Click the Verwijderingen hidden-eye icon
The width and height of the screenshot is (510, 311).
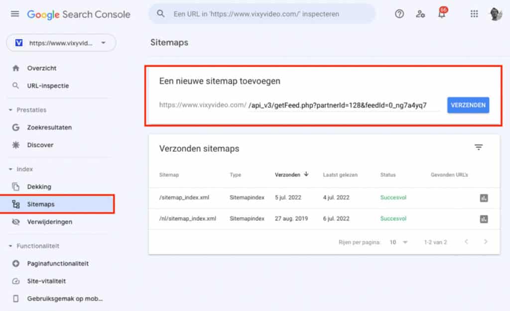[x=15, y=221]
